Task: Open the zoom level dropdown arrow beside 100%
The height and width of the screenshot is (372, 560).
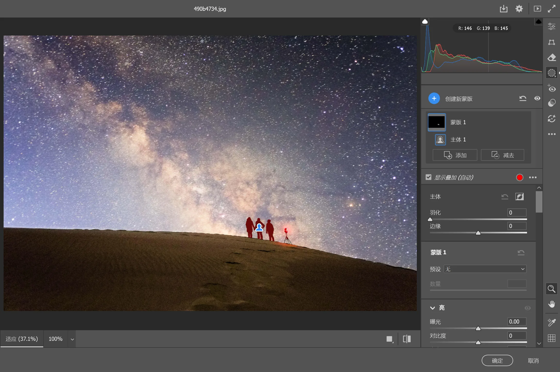Action: 72,339
